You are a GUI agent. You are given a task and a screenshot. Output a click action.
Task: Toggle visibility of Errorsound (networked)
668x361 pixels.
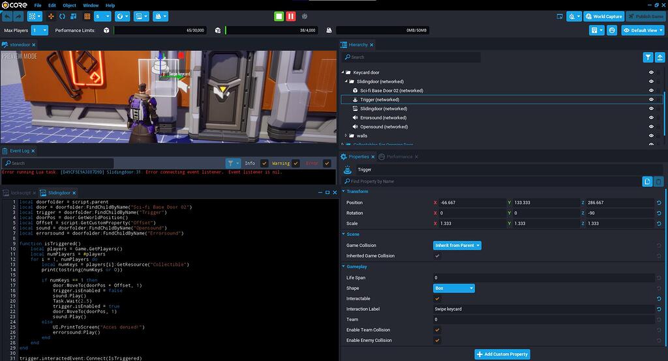point(651,118)
